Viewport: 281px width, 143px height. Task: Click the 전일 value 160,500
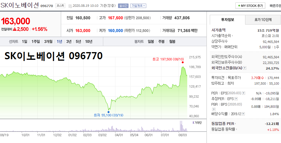point(83,18)
